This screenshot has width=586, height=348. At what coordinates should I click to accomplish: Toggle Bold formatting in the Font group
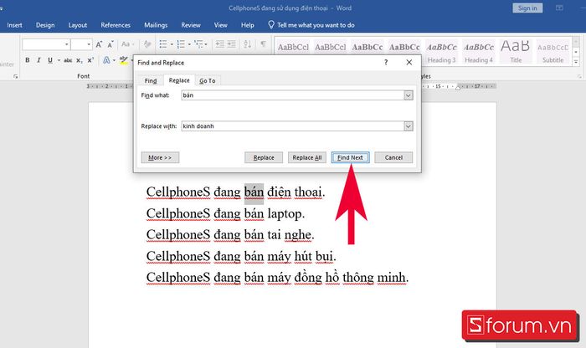pyautogui.click(x=28, y=60)
